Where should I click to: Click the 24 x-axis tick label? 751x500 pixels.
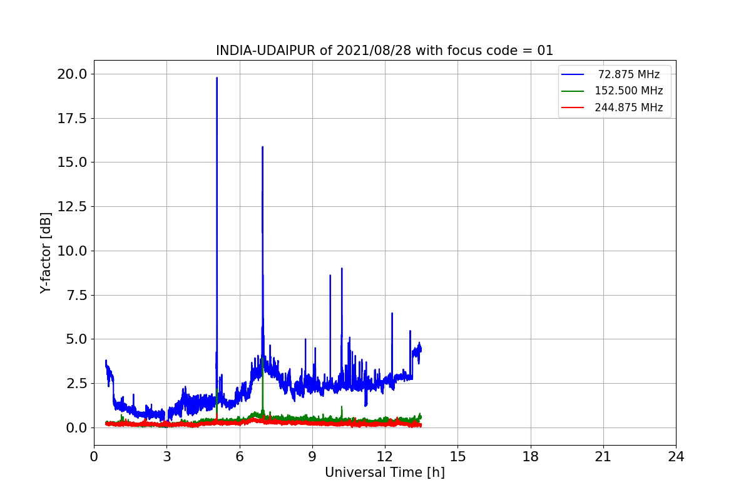coord(676,457)
